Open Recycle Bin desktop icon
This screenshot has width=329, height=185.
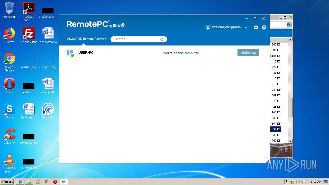9,11
